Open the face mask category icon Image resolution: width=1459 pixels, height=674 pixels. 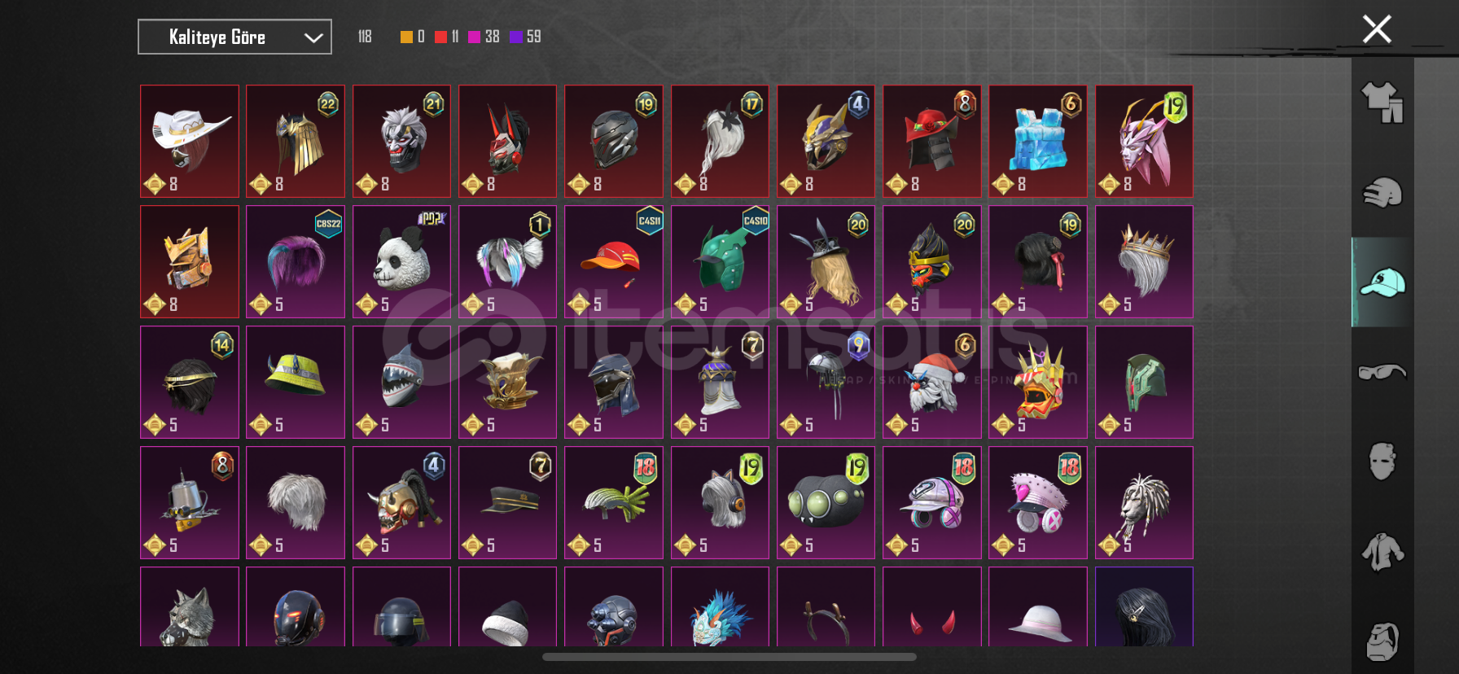(x=1382, y=462)
